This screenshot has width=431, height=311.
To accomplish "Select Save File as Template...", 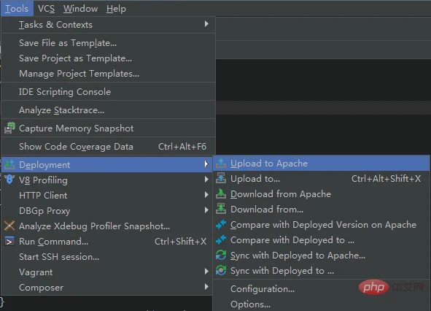I will tap(108, 43).
